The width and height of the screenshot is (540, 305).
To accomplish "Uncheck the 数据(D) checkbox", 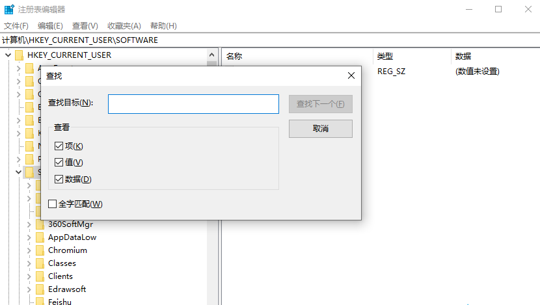I will click(x=59, y=179).
